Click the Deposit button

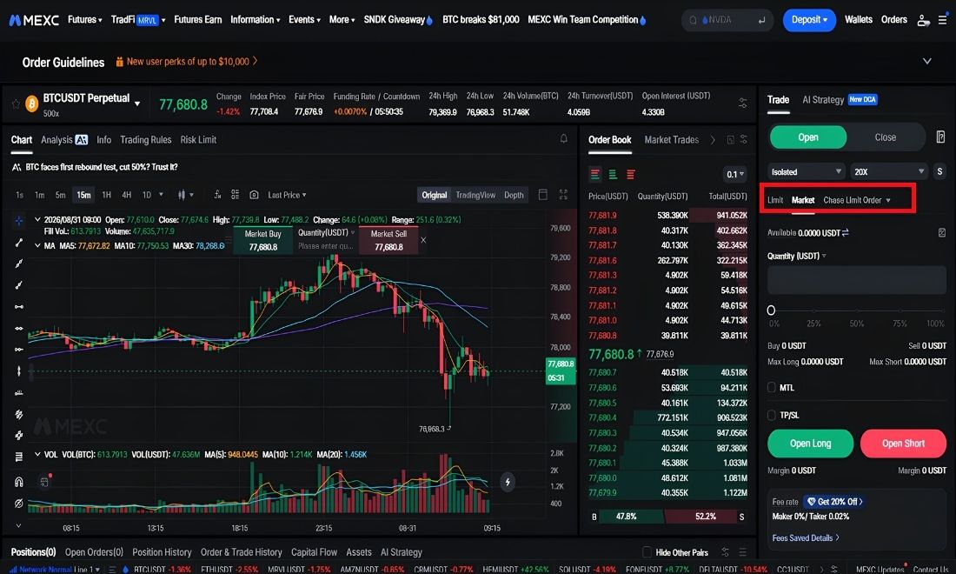(x=809, y=20)
